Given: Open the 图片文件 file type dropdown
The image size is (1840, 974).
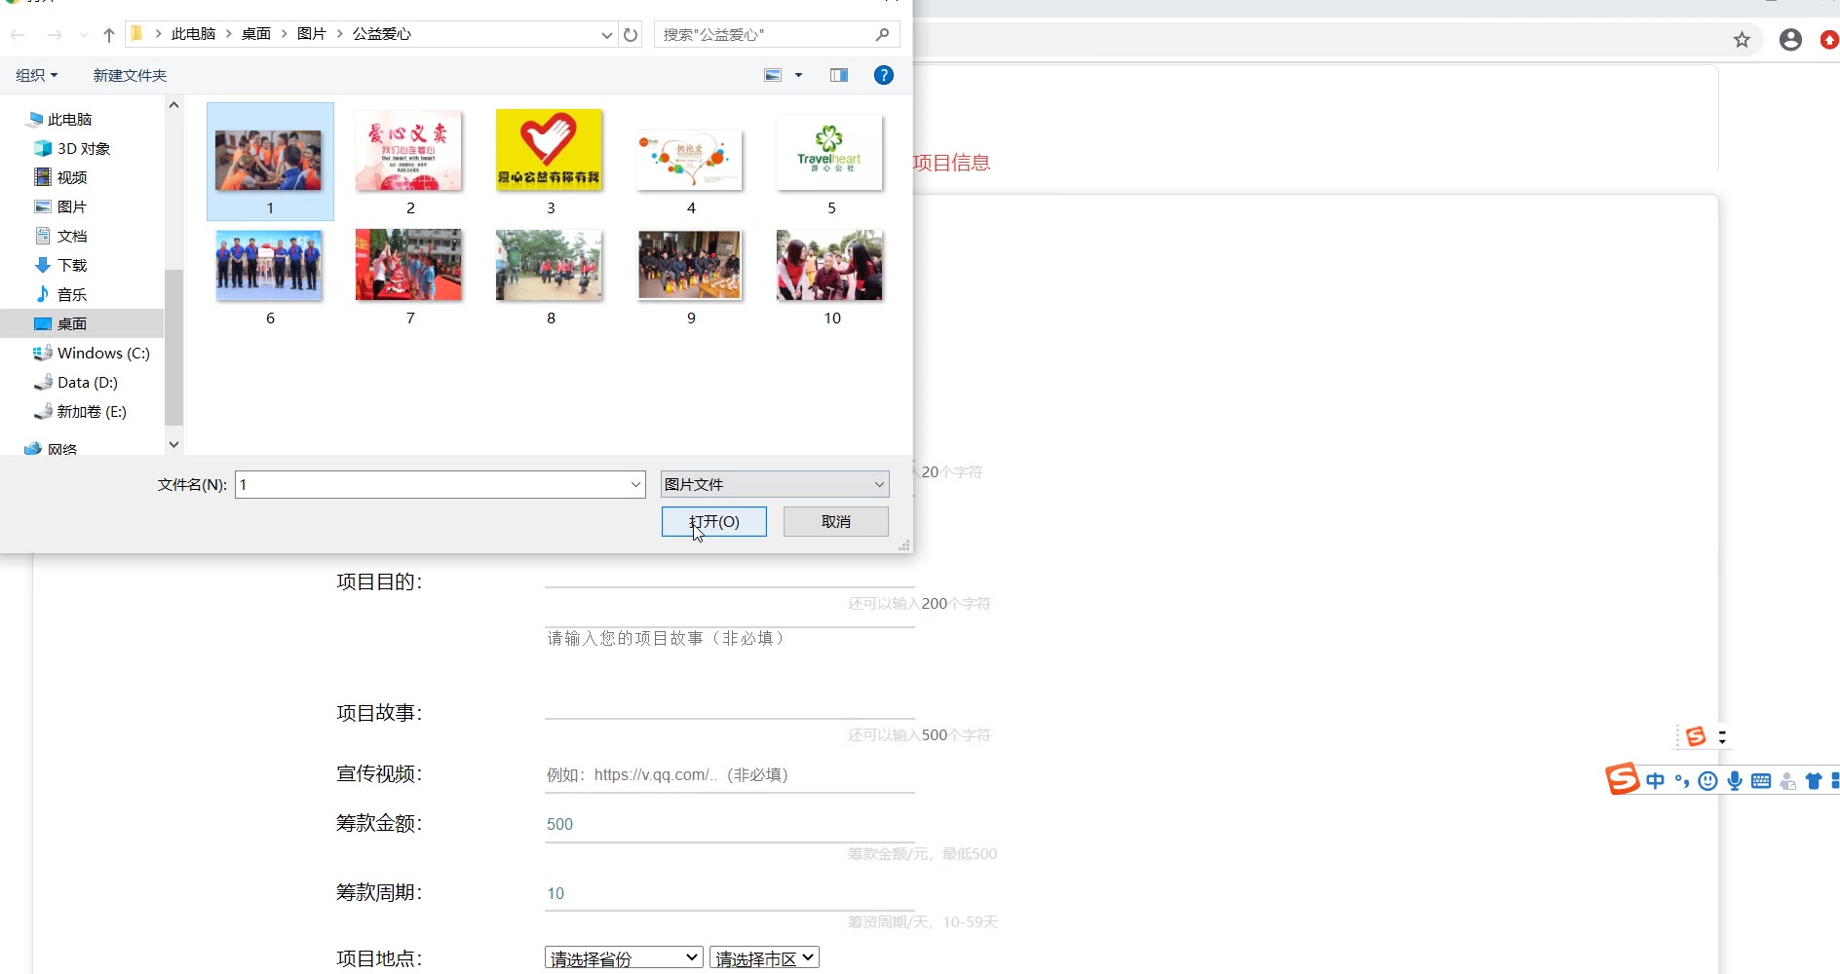Looking at the screenshot, I should pyautogui.click(x=775, y=484).
